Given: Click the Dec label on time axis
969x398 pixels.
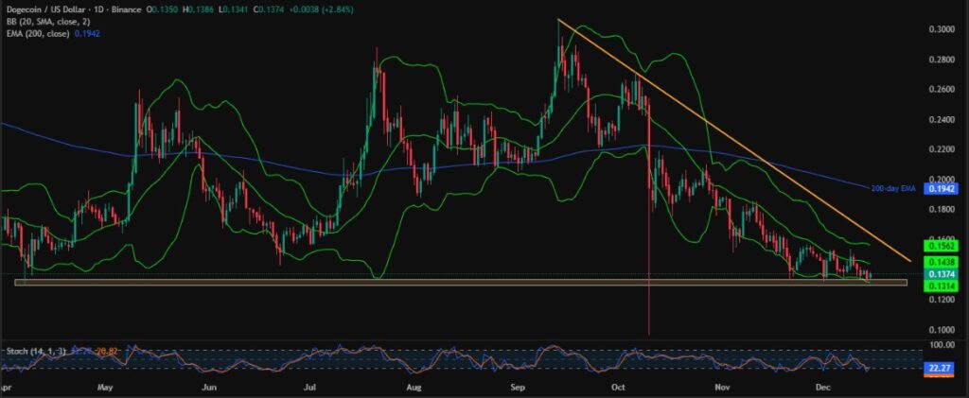Looking at the screenshot, I should 823,389.
